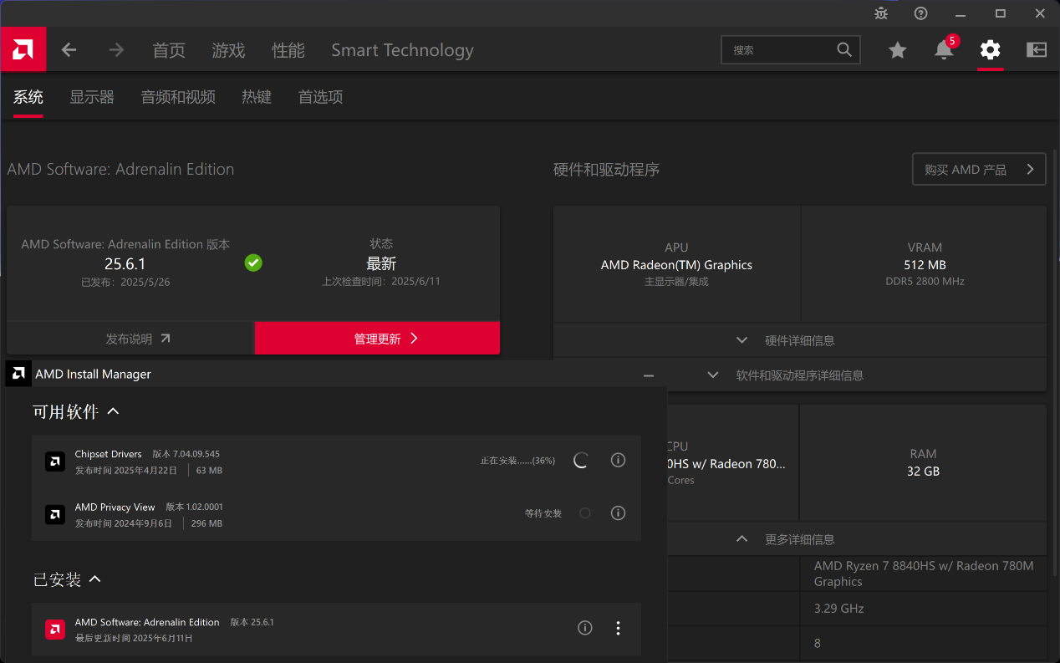
Task: Click the info icon next to AMD Privacy View
Action: (x=618, y=513)
